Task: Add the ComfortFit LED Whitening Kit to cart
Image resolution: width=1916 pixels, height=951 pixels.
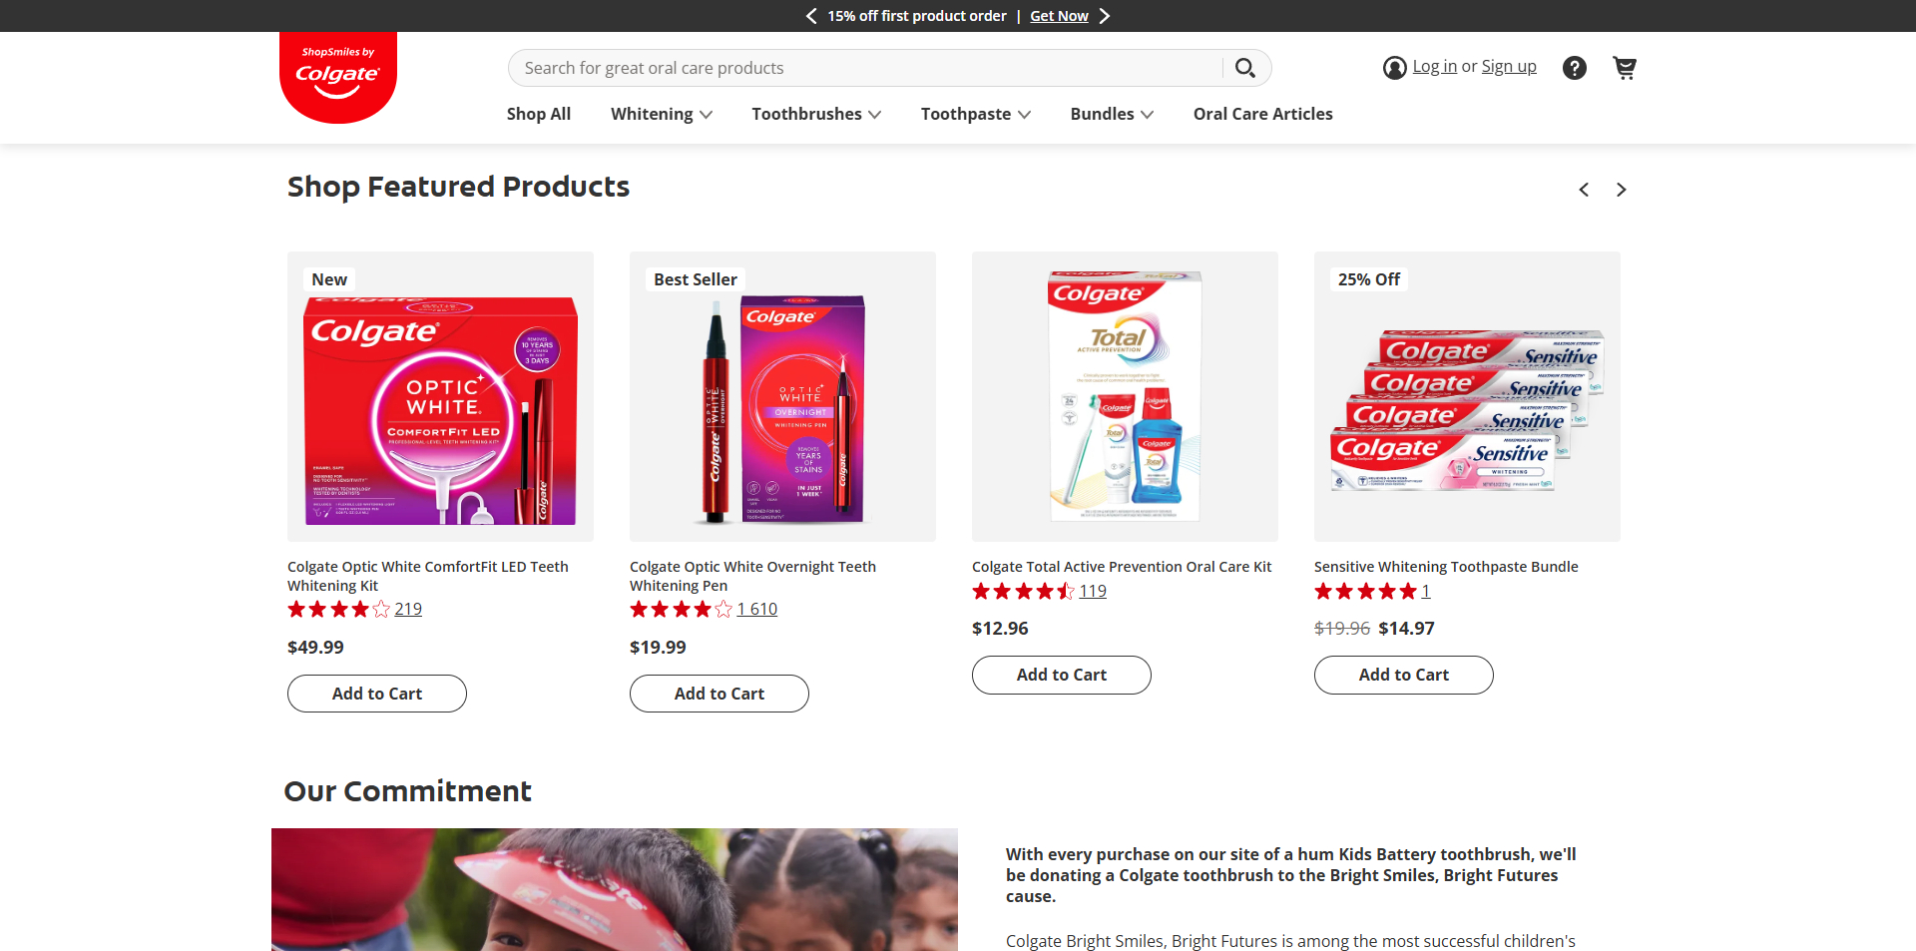Action: [x=377, y=694]
